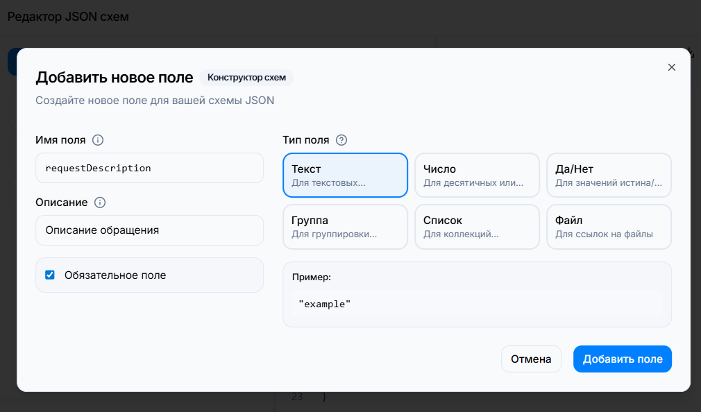The width and height of the screenshot is (701, 412).
Task: Dismiss the dialog with the X button
Action: pyautogui.click(x=671, y=67)
